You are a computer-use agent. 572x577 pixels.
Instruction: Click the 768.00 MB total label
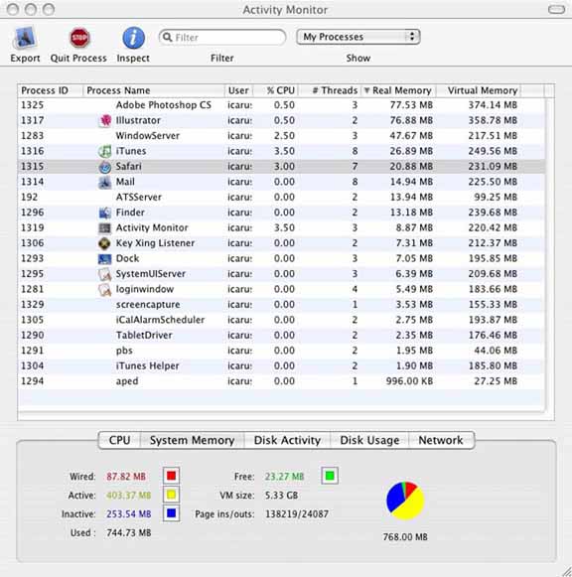coord(405,537)
